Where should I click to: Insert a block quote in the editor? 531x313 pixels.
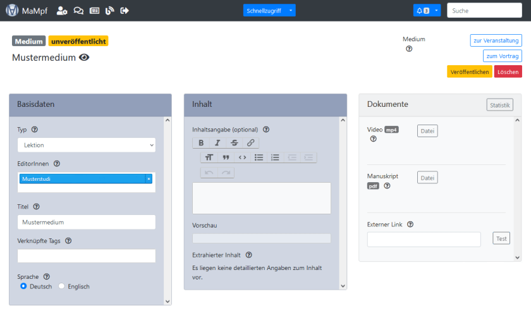(226, 157)
